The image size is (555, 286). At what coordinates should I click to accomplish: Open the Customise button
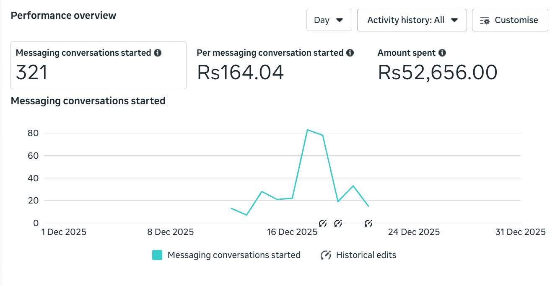(x=510, y=20)
